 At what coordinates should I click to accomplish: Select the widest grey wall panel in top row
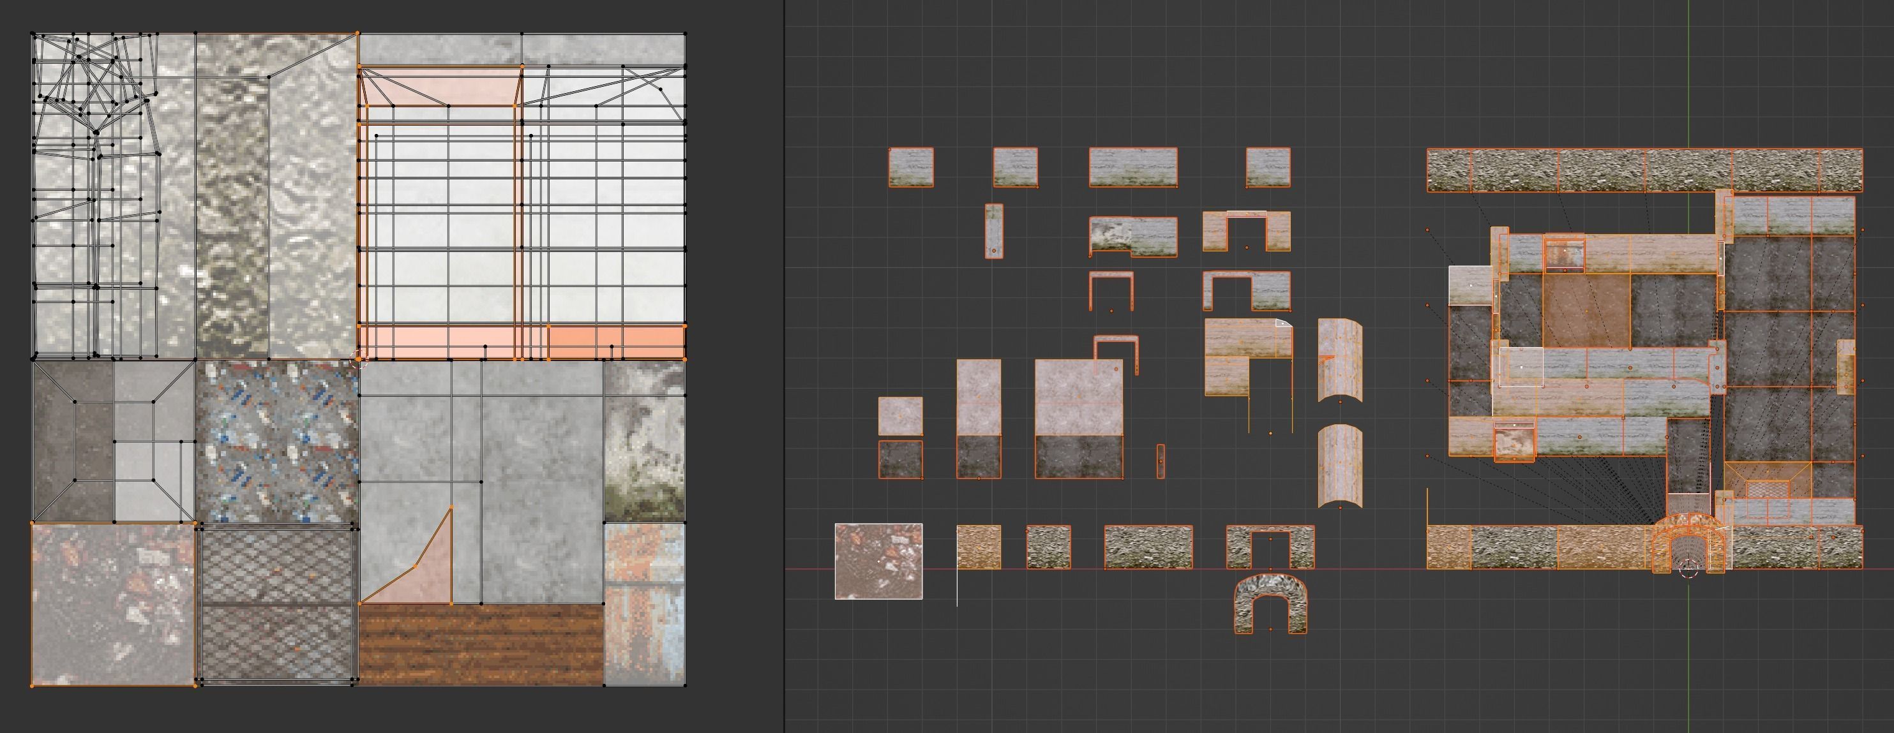1133,167
